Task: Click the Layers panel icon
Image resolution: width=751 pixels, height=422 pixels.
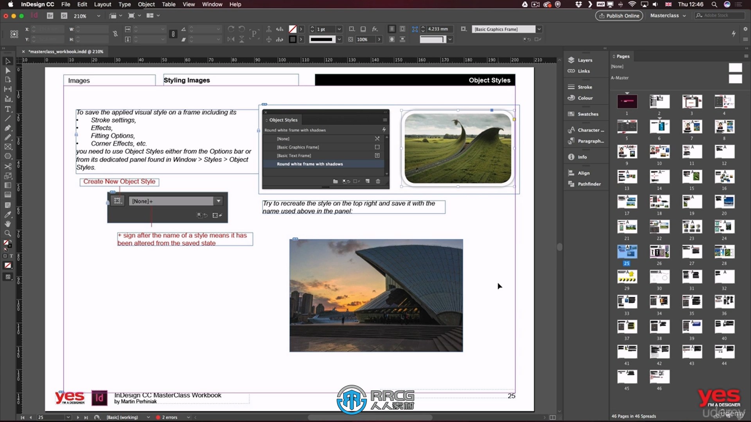Action: (x=571, y=60)
